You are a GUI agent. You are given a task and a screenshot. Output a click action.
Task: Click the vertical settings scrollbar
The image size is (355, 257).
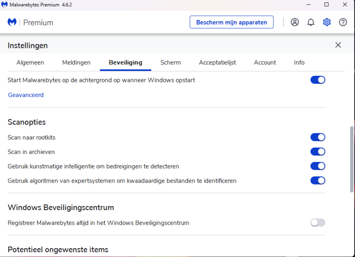(x=352, y=160)
